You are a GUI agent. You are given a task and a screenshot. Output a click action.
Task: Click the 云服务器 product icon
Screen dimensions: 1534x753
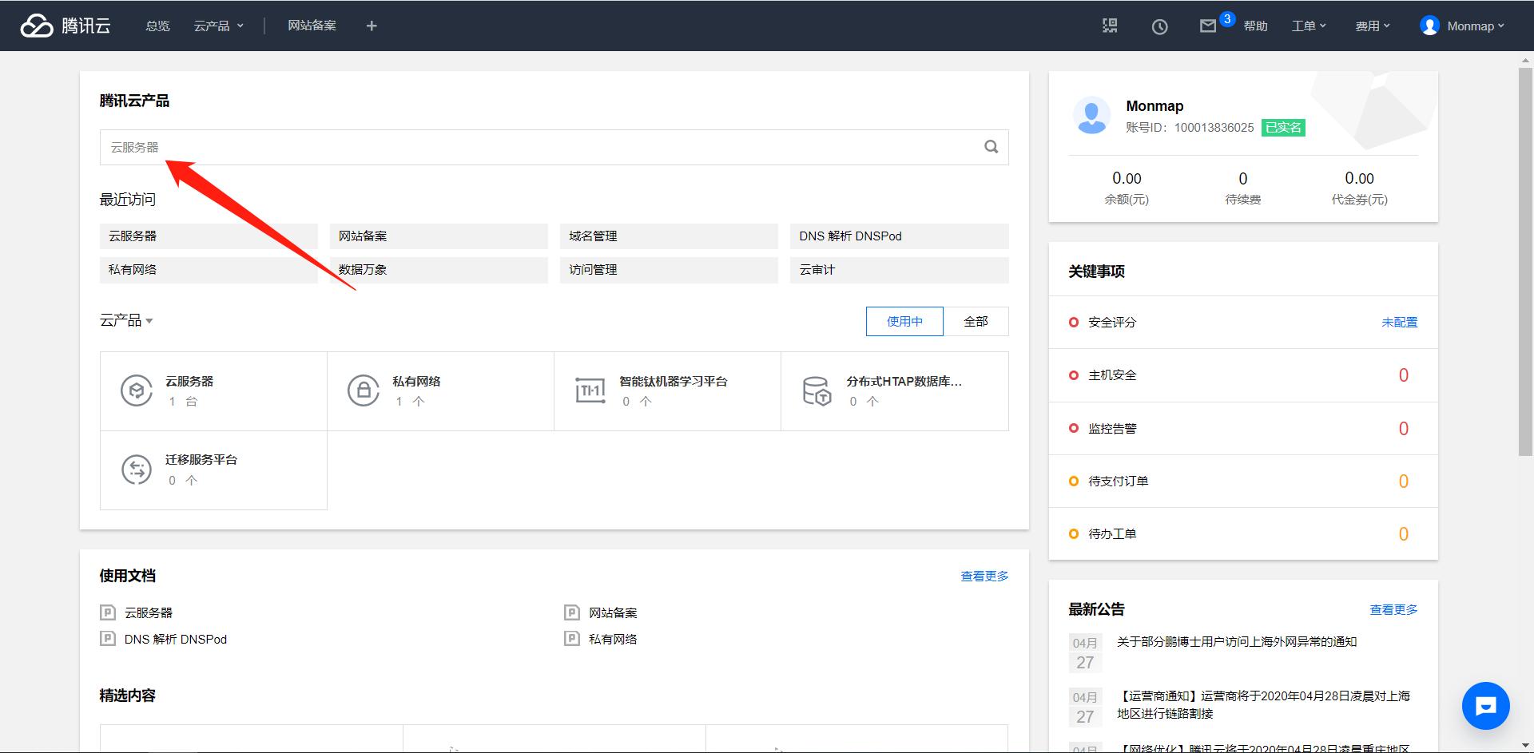pyautogui.click(x=136, y=390)
